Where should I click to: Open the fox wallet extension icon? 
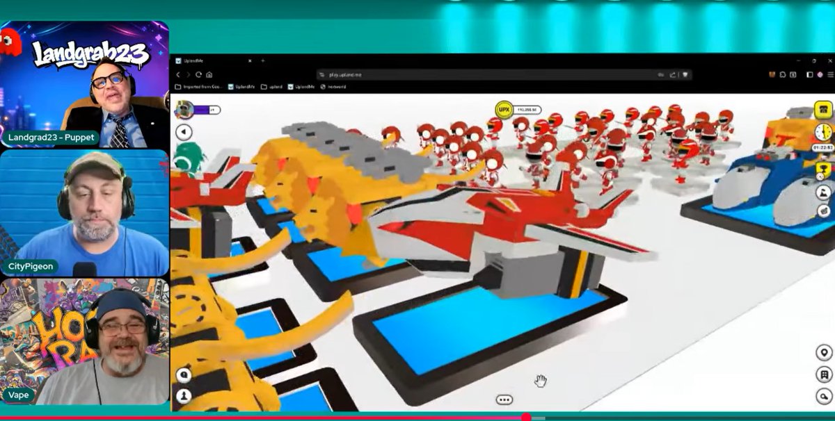coord(772,74)
